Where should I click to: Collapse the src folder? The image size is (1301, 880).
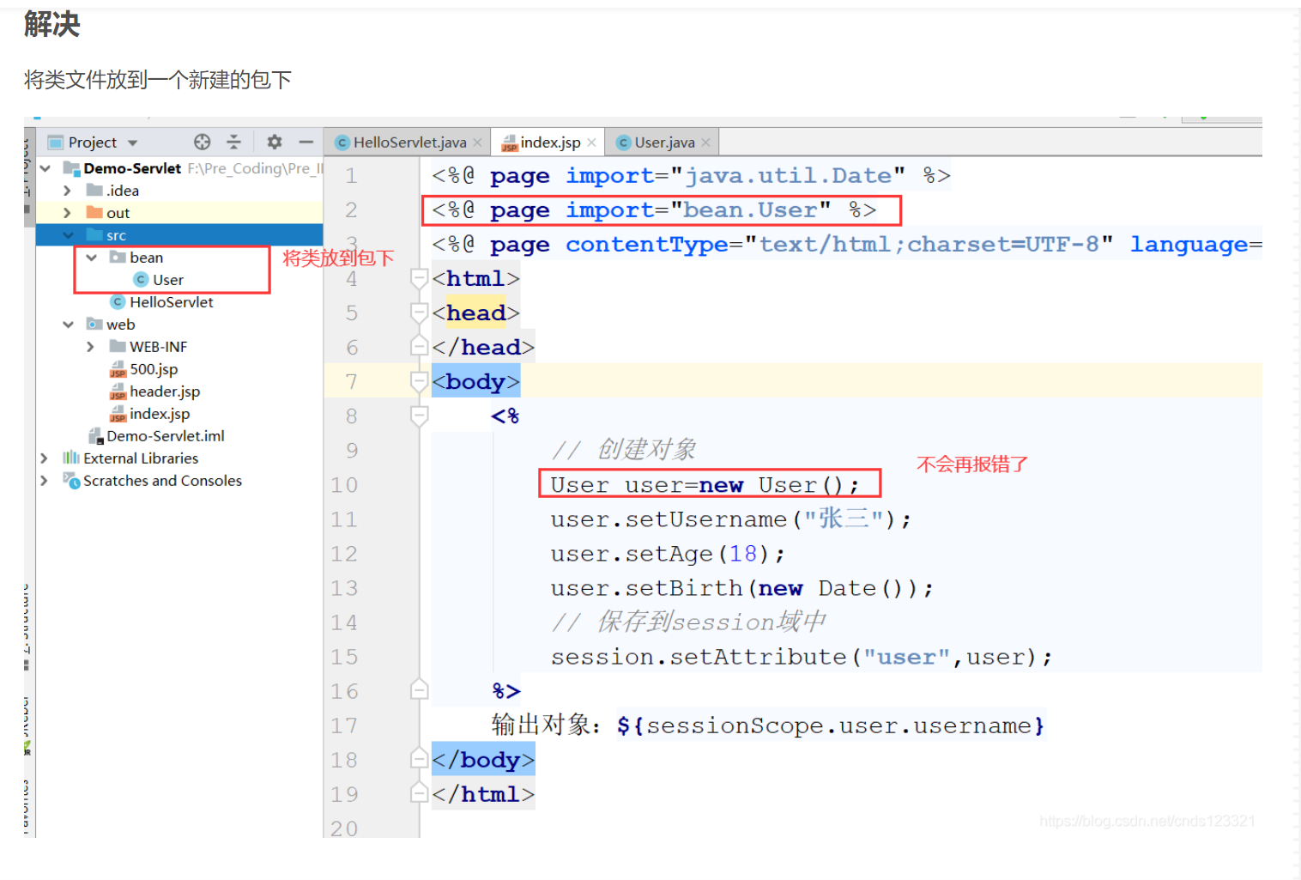(68, 235)
